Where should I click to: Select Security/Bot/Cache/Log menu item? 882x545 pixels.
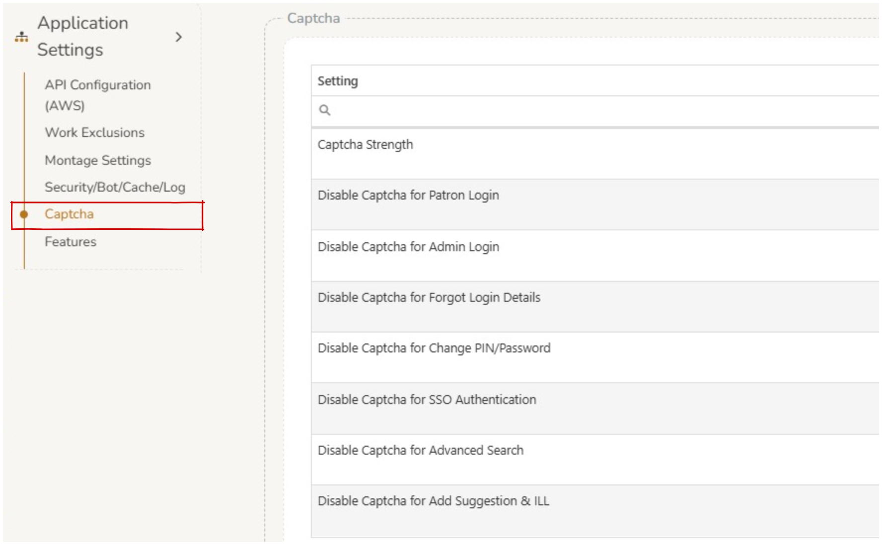(x=115, y=187)
